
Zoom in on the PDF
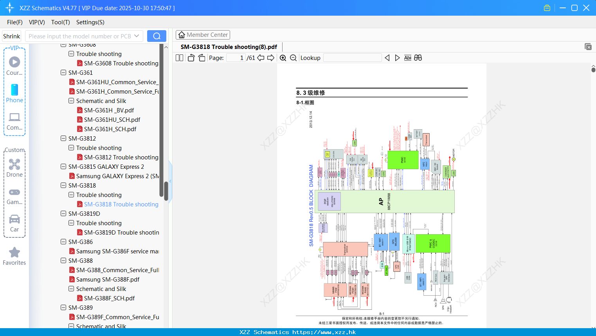(283, 58)
